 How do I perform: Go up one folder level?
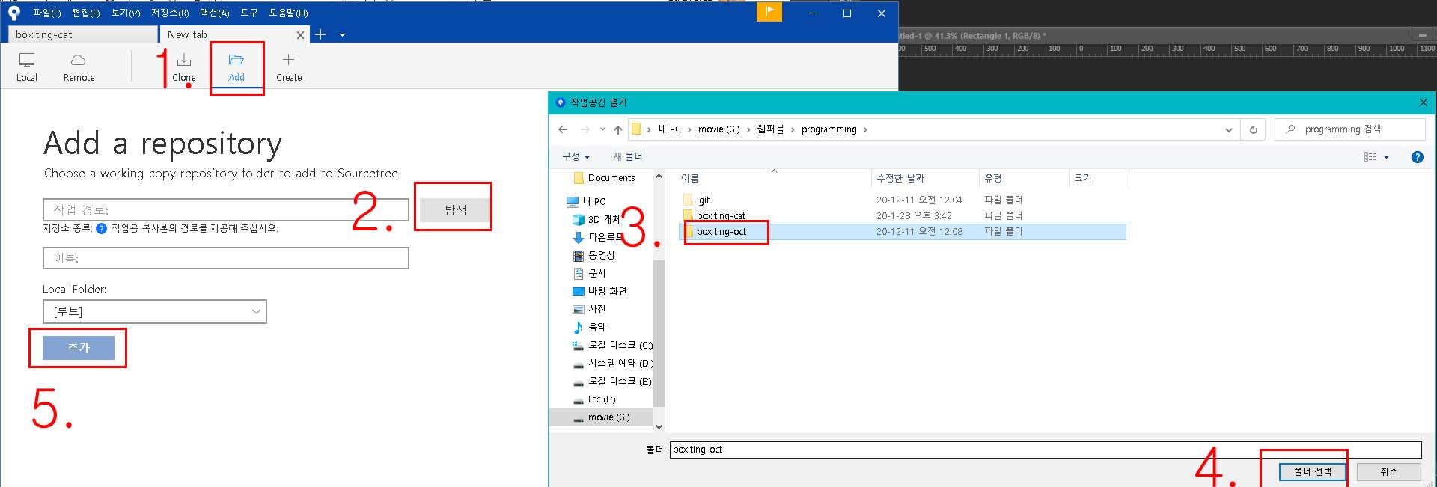tap(618, 129)
